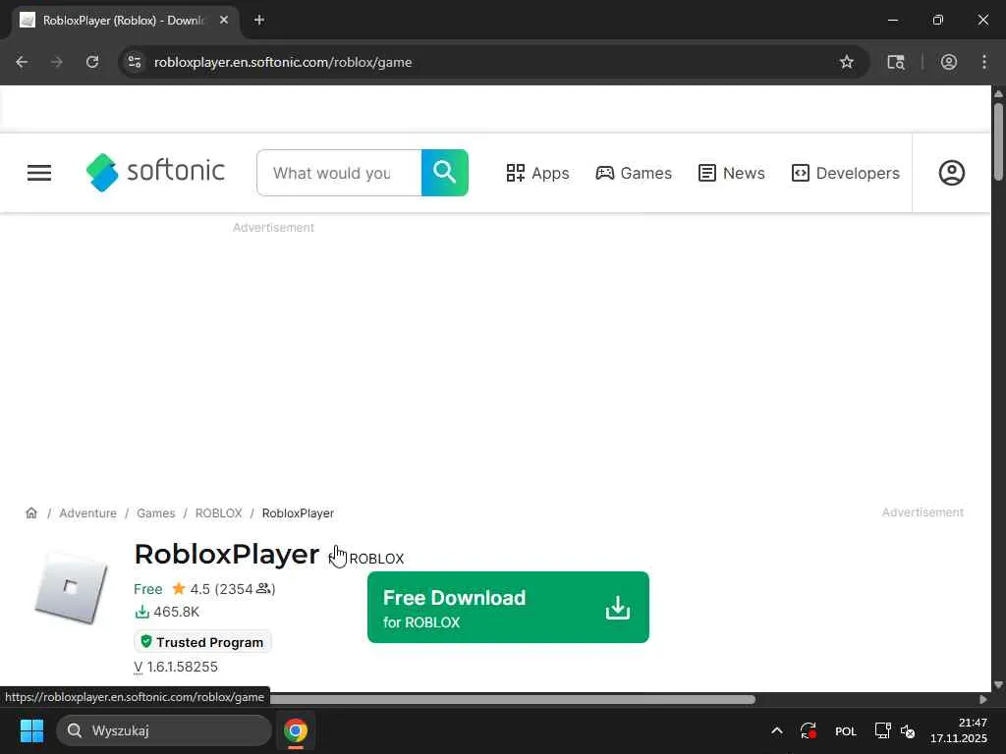Click the 4.5 star rating

[x=223, y=589]
